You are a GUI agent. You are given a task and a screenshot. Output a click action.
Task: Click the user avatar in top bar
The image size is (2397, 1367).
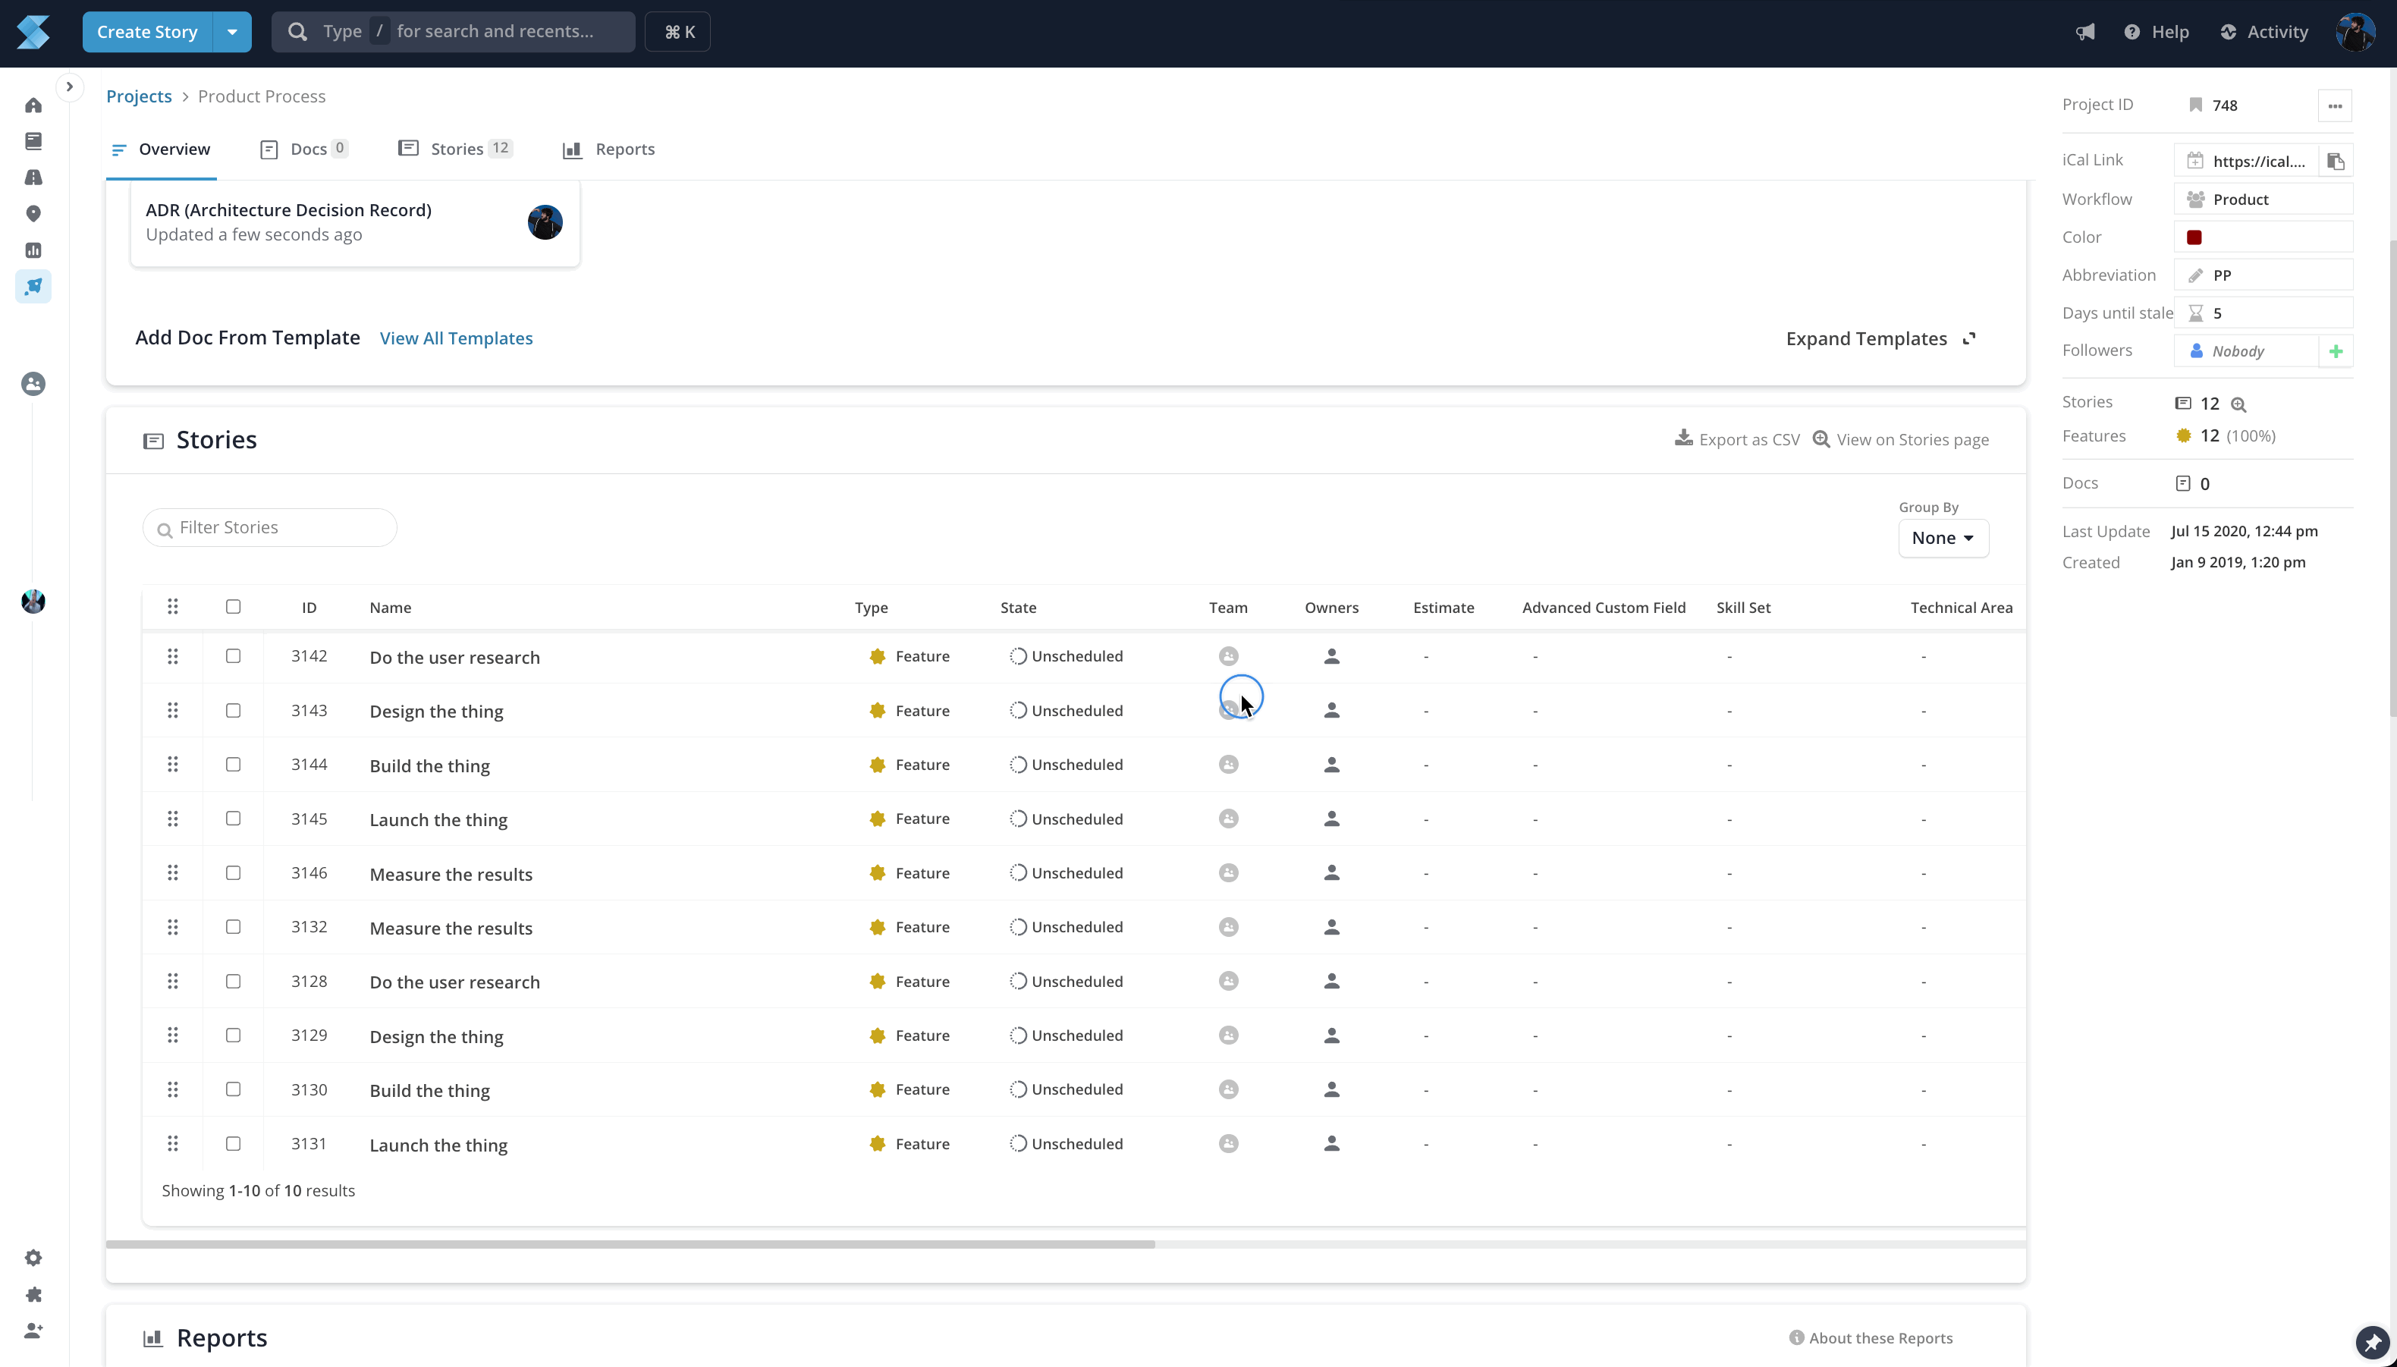[x=2355, y=32]
